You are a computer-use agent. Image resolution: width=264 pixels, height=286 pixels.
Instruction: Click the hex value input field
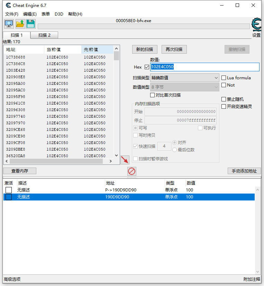204,67
